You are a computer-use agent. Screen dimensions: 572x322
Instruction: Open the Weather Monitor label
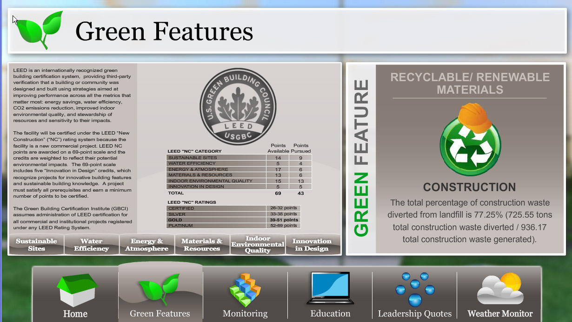coord(500,314)
